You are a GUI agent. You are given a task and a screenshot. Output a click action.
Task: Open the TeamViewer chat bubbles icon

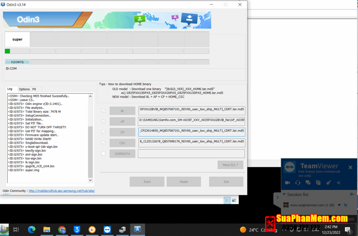308,183
